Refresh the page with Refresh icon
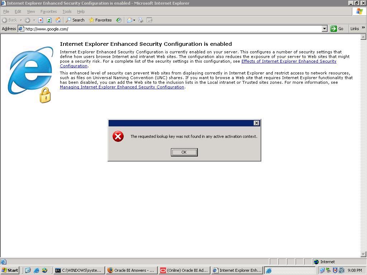 (49, 20)
